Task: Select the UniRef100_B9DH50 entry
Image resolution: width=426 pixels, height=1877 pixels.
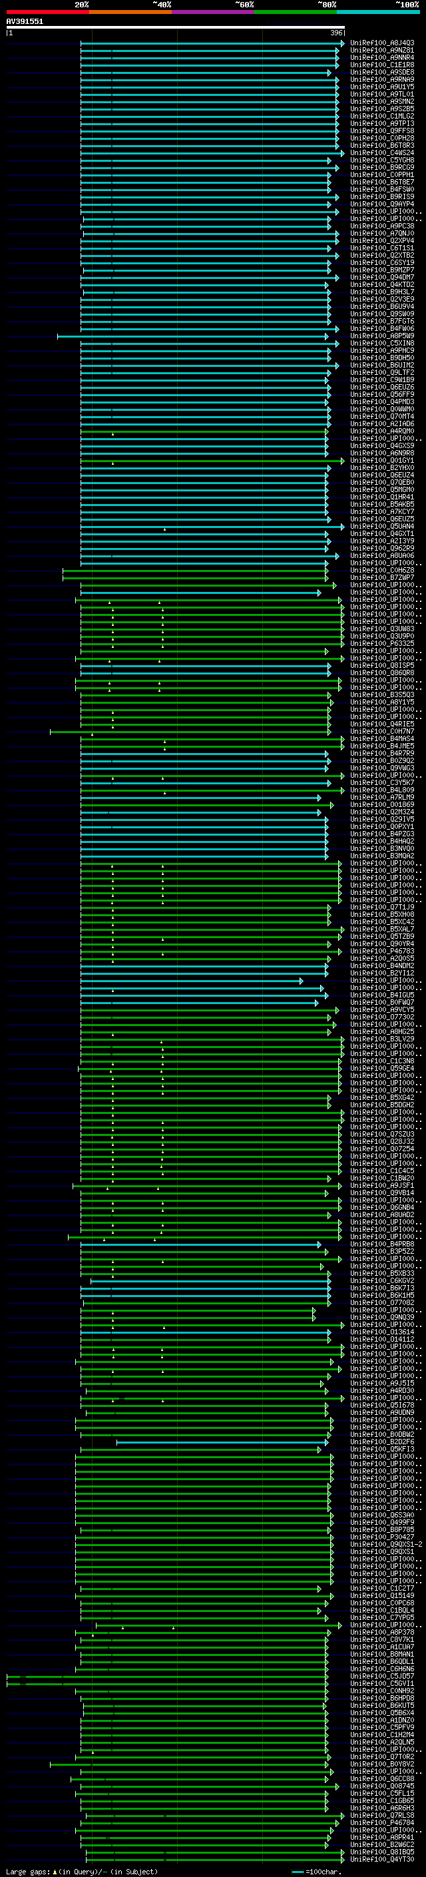Action: (382, 358)
